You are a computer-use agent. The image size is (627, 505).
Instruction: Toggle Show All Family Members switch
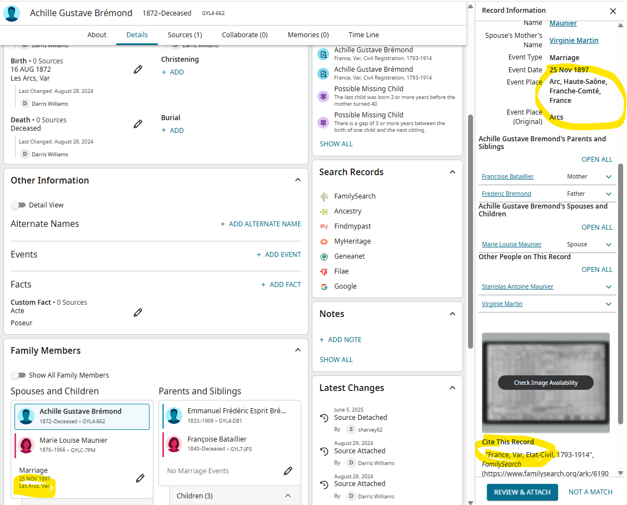[x=18, y=375]
